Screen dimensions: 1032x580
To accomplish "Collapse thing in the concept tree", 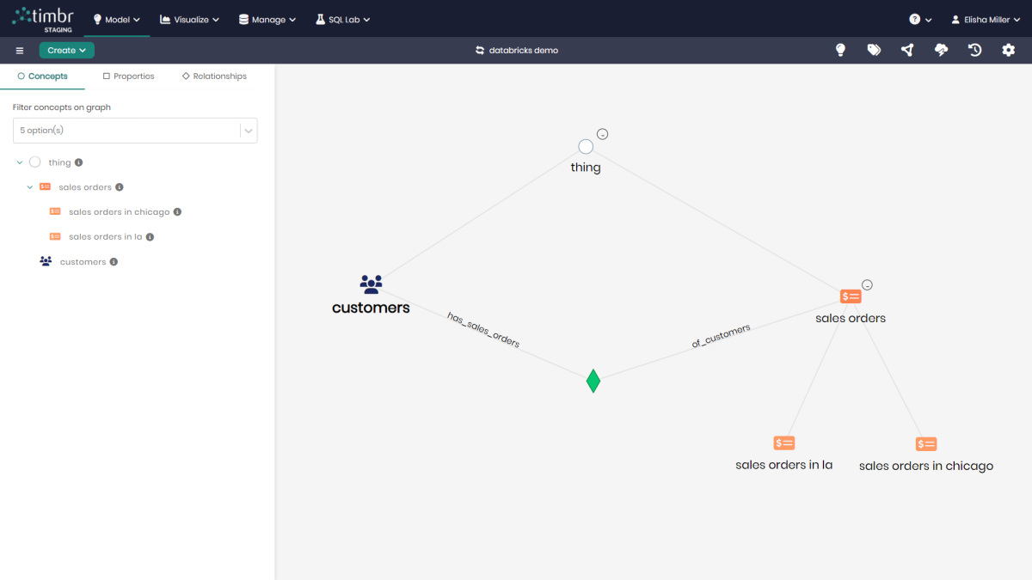I will pos(20,162).
